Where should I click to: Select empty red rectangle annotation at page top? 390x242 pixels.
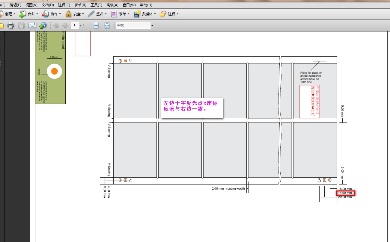coord(83,43)
